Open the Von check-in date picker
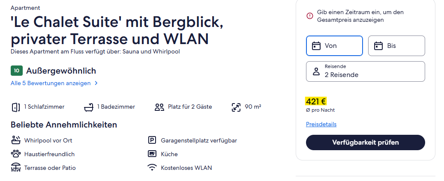 click(x=334, y=46)
